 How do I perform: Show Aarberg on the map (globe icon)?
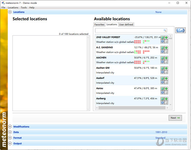click(x=163, y=99)
